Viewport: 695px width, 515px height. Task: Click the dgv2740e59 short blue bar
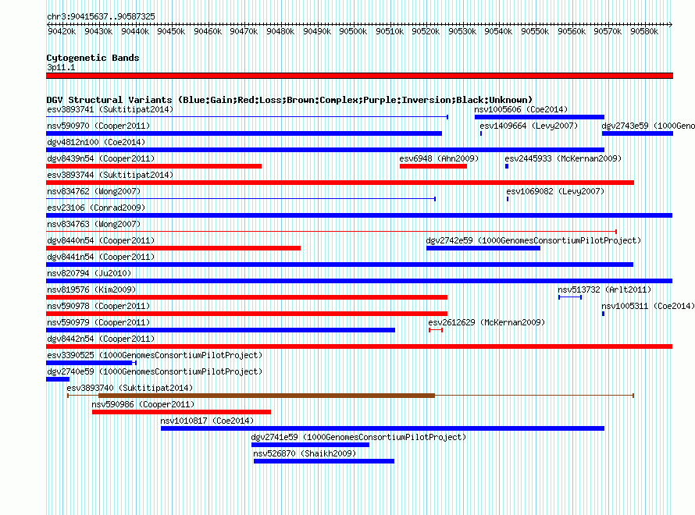[58, 379]
